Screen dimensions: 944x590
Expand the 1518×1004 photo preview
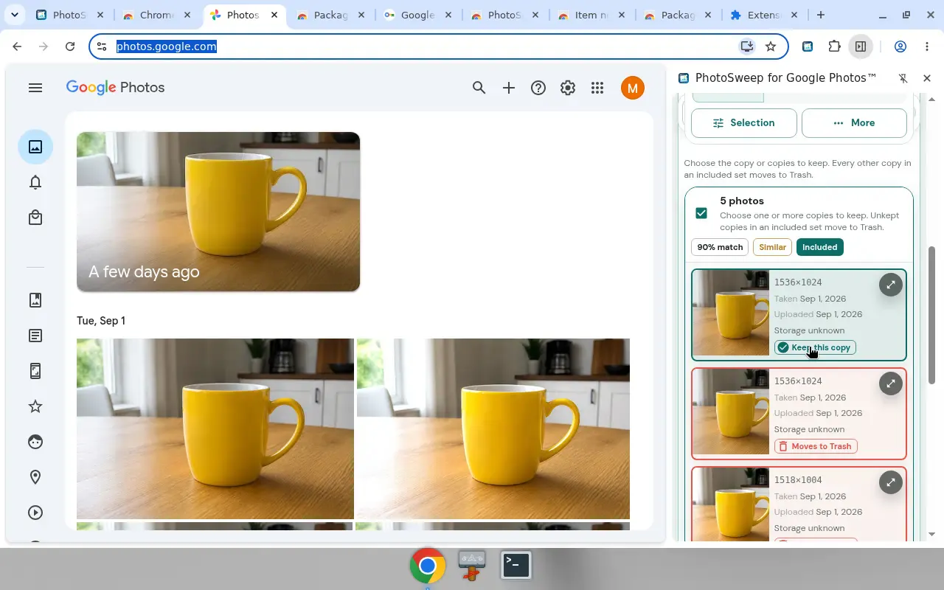point(891,482)
